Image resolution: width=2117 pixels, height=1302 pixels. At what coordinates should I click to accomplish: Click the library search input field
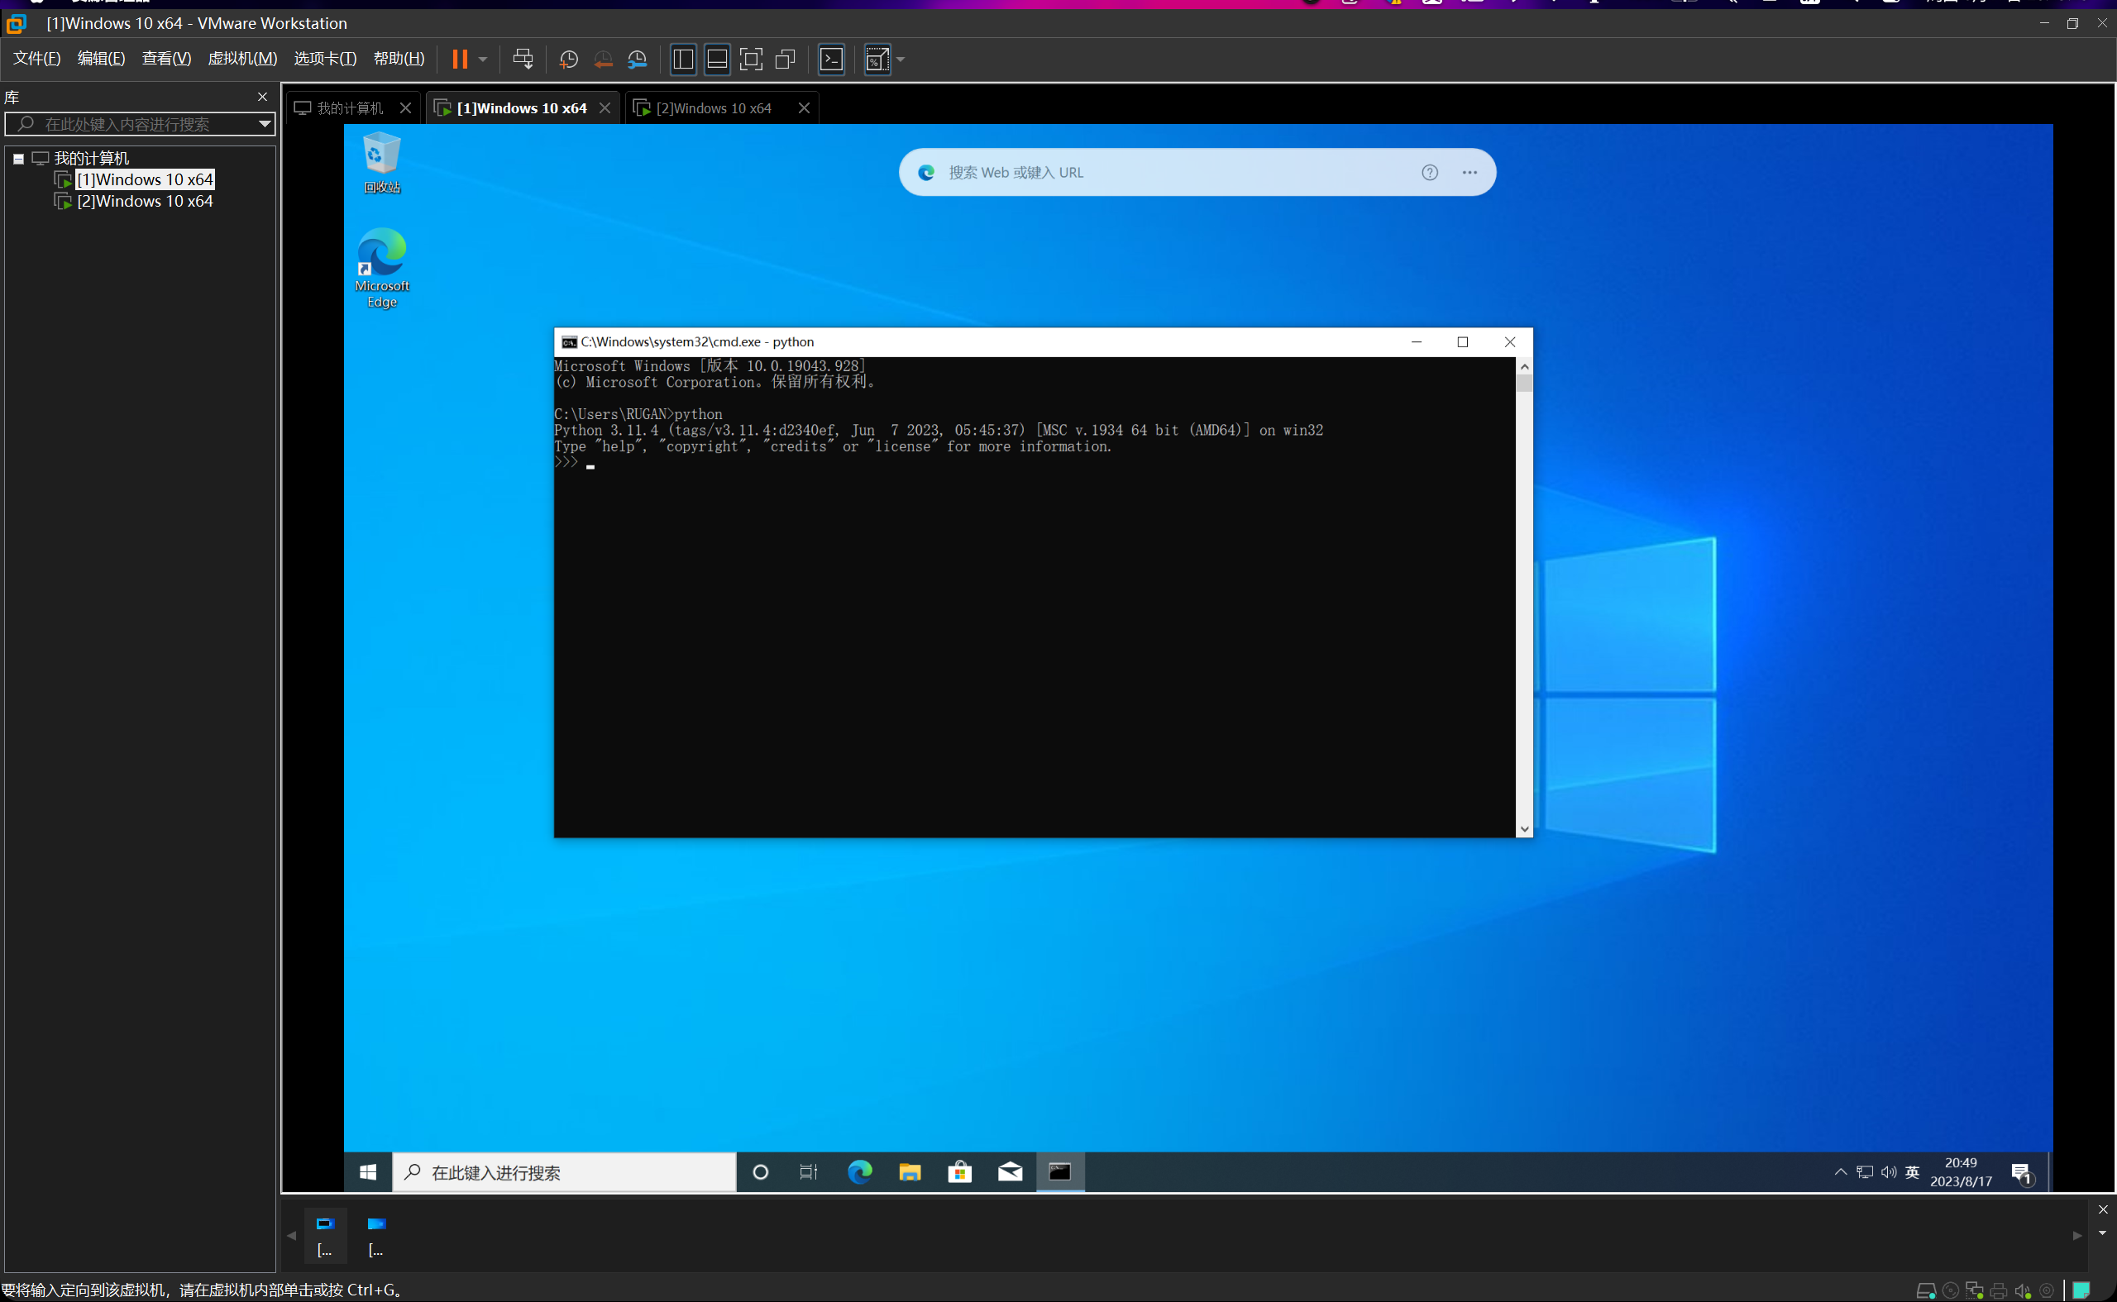point(138,124)
